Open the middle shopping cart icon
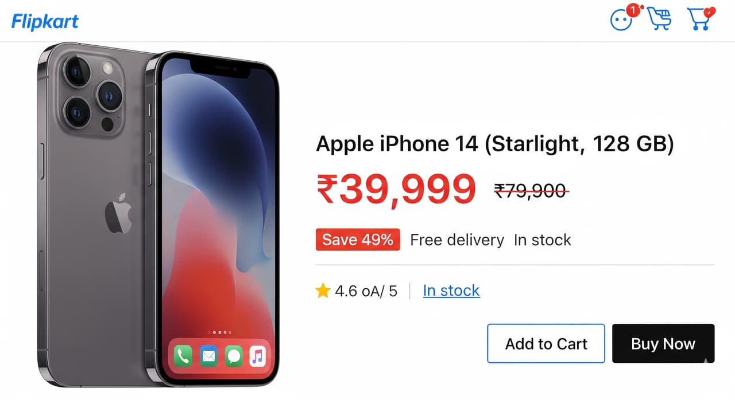The height and width of the screenshot is (400, 735). (659, 18)
